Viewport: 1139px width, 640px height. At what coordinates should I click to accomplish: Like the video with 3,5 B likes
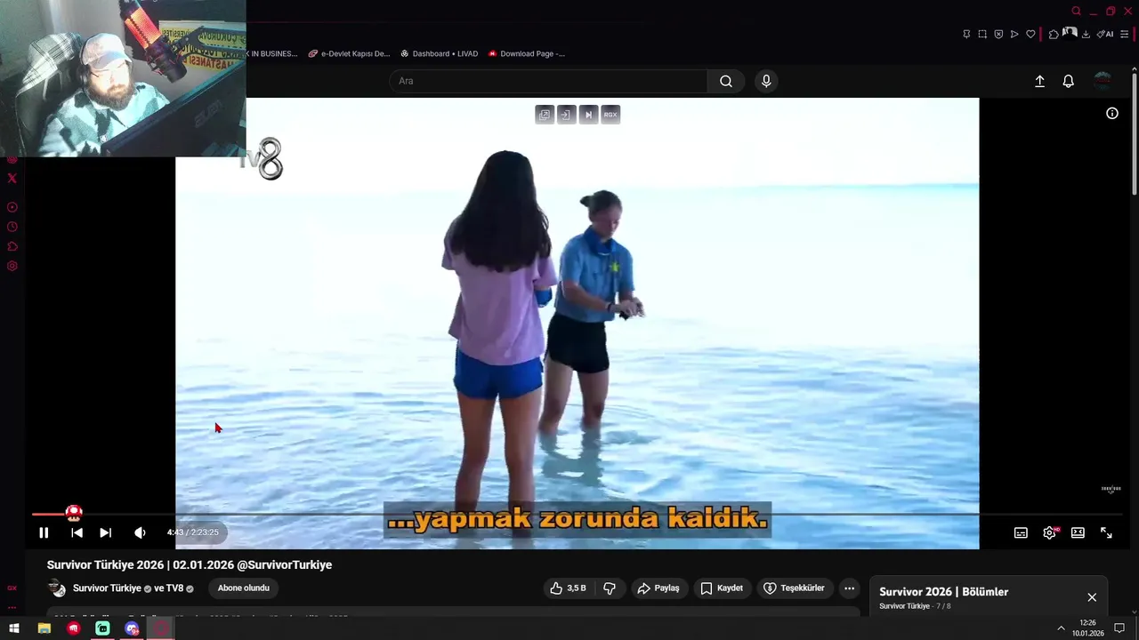[568, 588]
